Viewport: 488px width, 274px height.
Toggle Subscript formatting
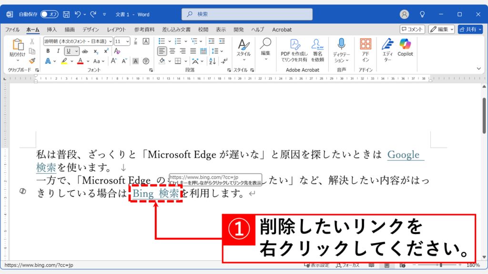click(95, 51)
